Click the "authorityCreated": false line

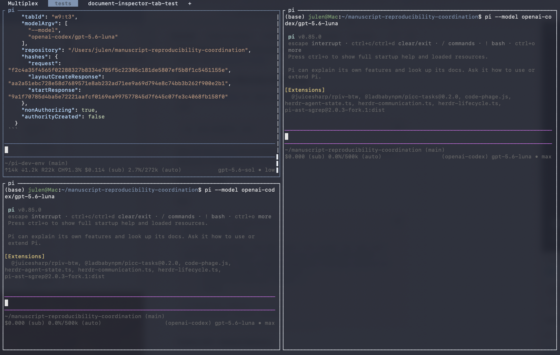63,117
